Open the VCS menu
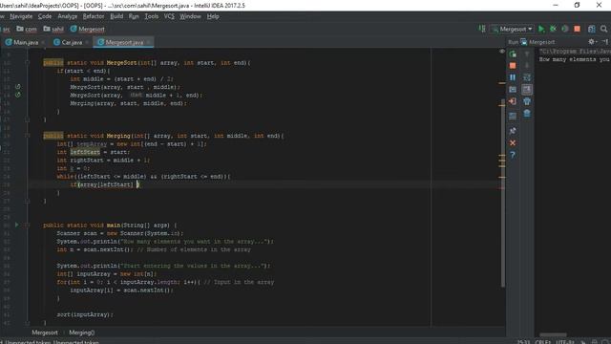Viewport: 611px width, 344px height. [169, 16]
